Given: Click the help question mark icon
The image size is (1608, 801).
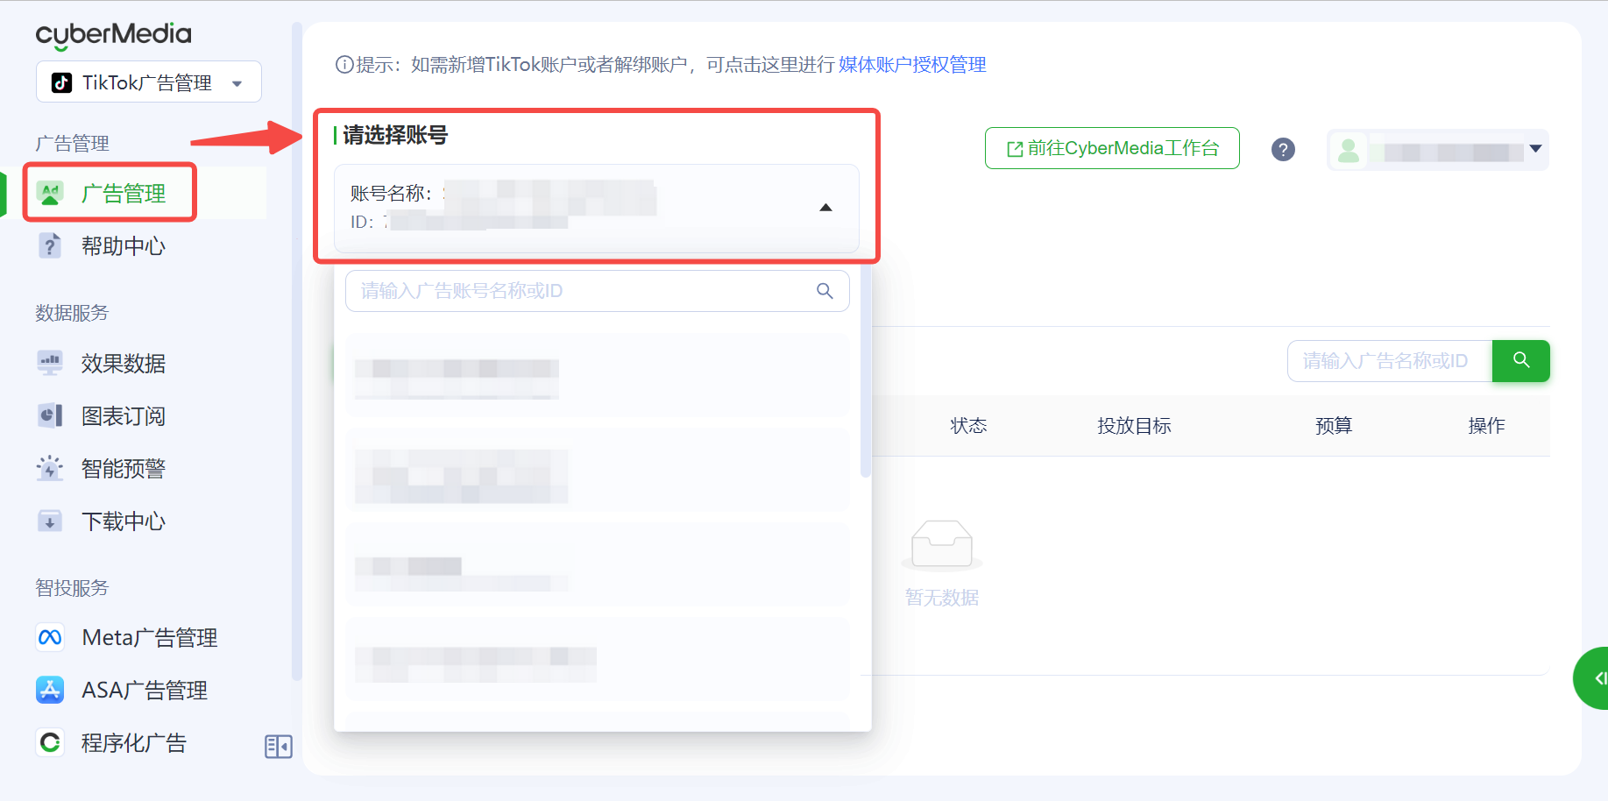Looking at the screenshot, I should 1283,150.
